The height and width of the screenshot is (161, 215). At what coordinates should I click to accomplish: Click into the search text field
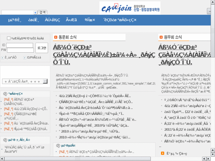(x=17, y=12)
